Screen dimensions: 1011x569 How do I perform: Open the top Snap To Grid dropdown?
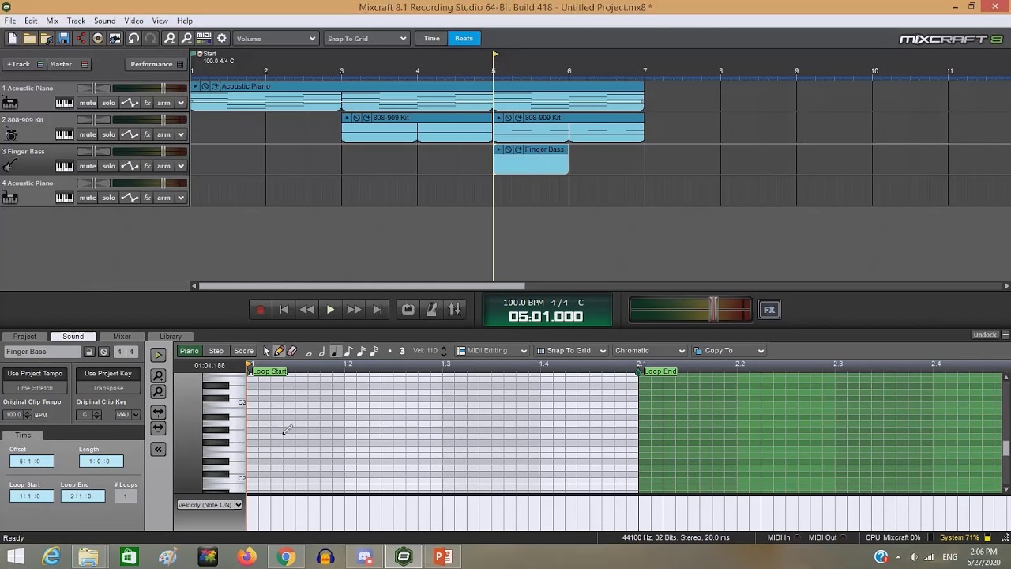366,38
